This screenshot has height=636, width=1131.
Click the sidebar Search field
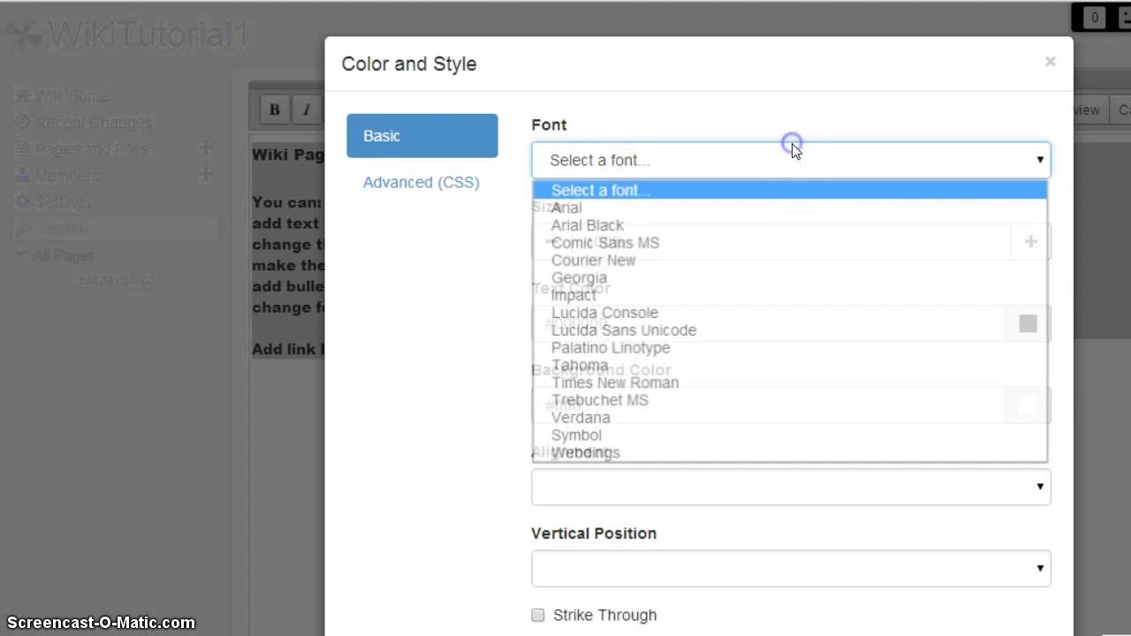click(x=115, y=229)
